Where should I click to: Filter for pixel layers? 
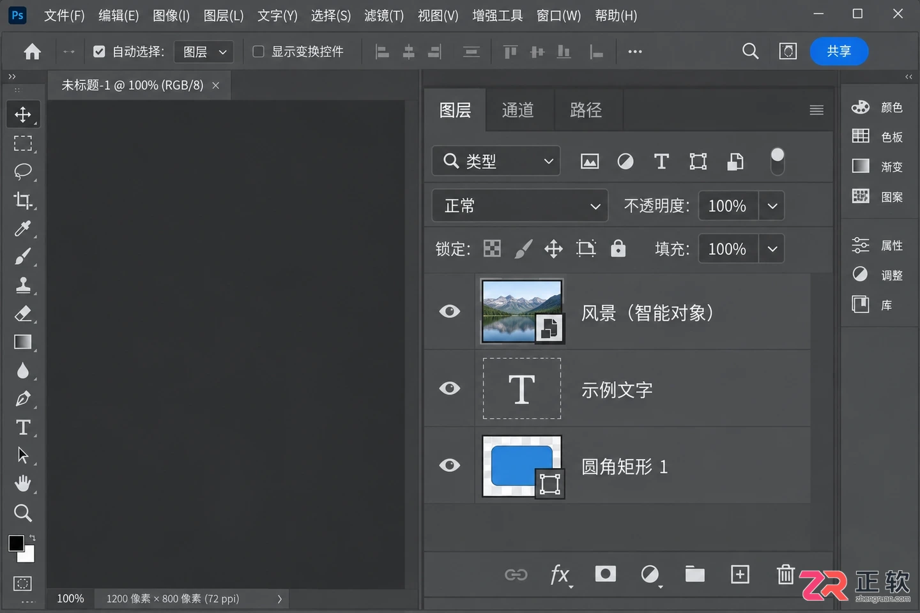[x=590, y=162]
